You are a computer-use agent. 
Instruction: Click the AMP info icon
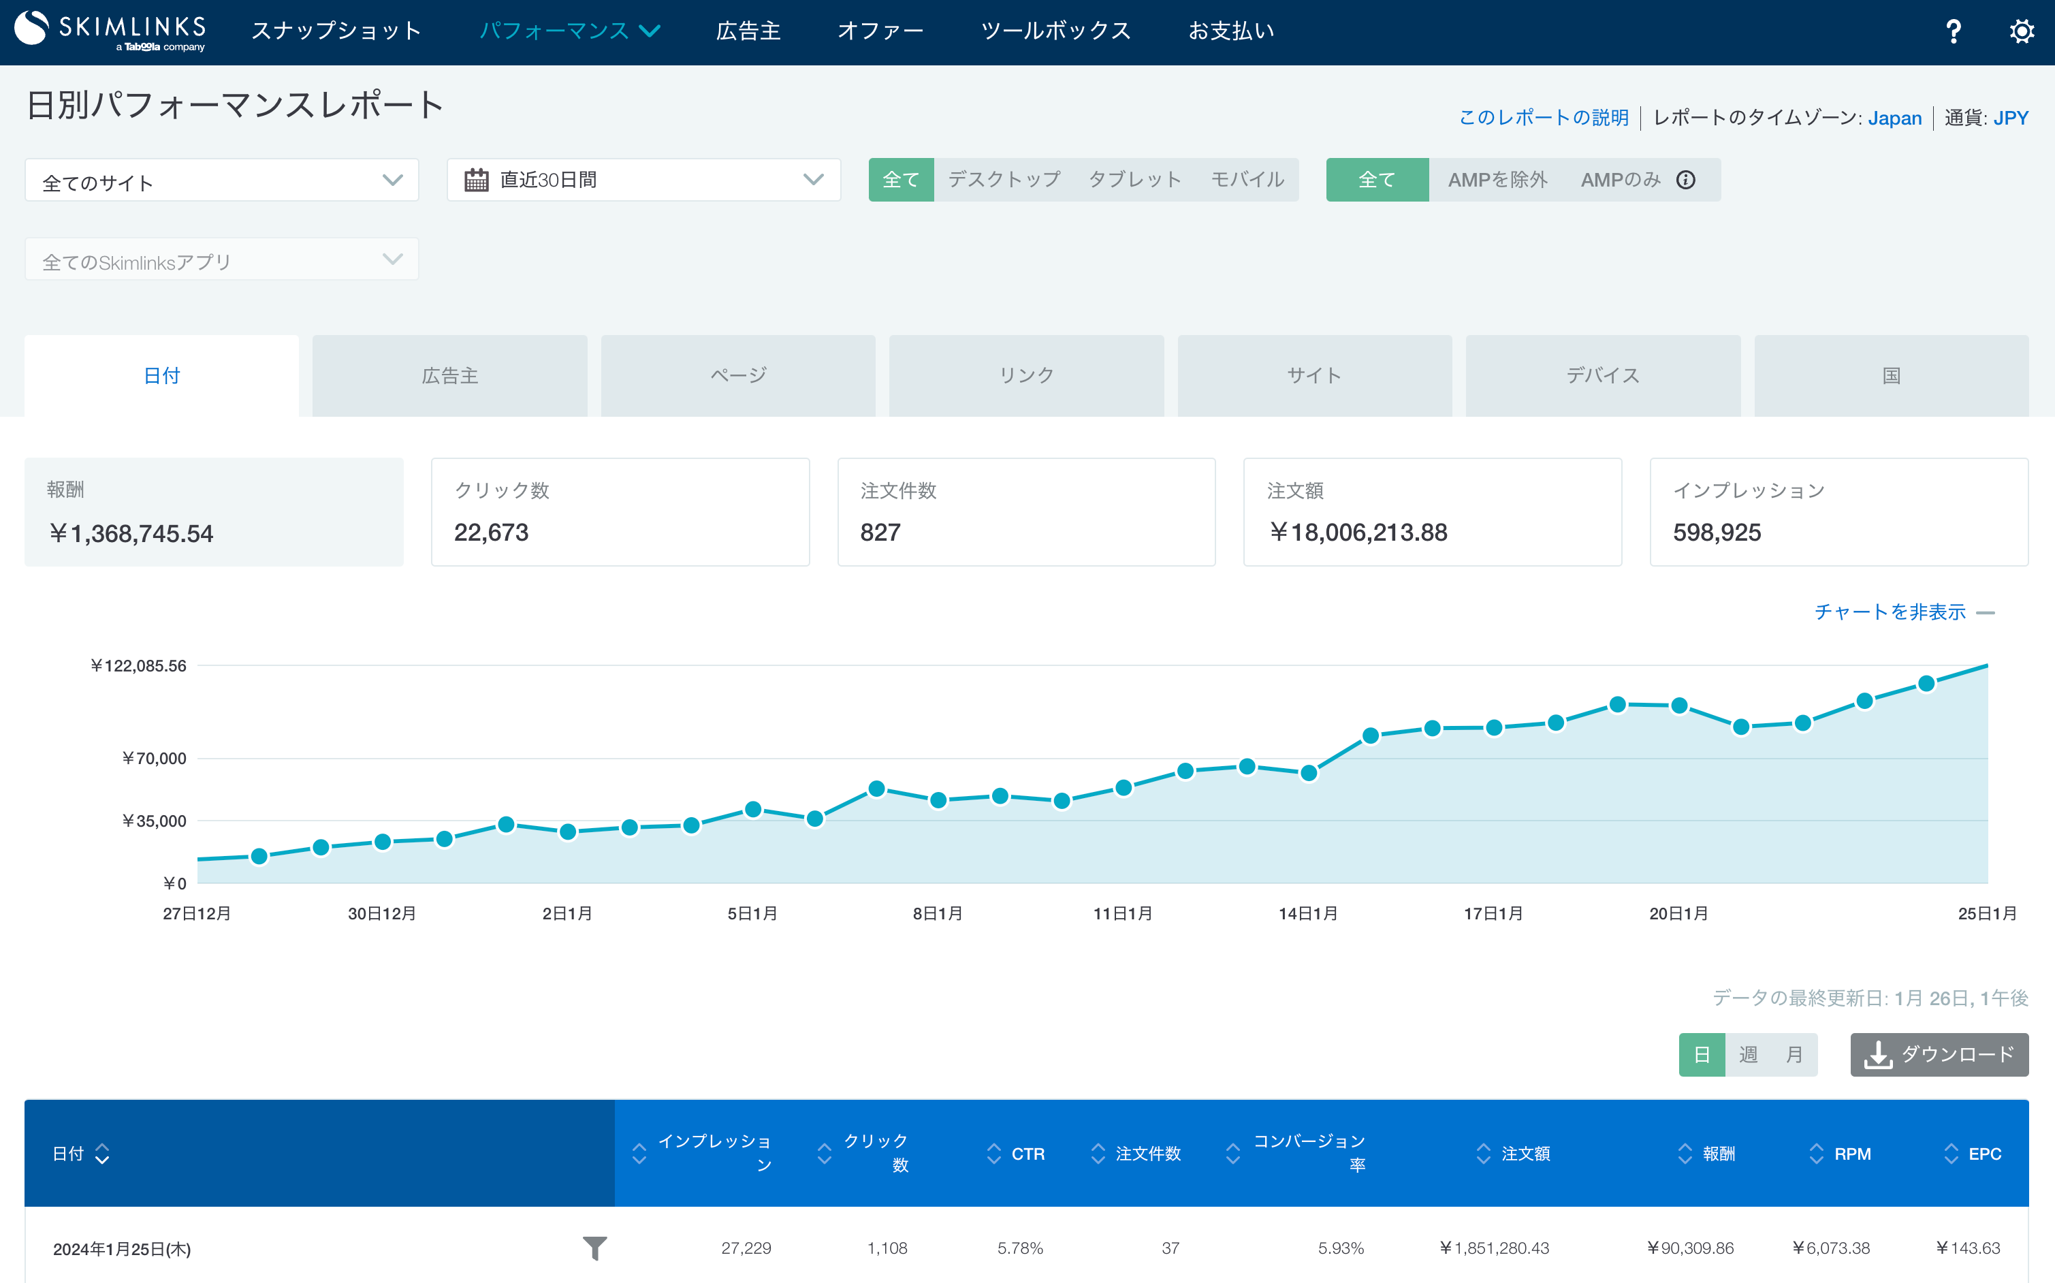pyautogui.click(x=1687, y=180)
